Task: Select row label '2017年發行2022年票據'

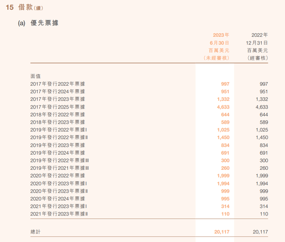Action: coord(58,84)
